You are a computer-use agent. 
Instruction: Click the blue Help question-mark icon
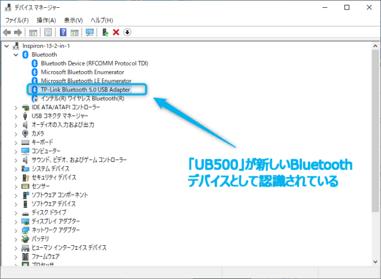63,32
